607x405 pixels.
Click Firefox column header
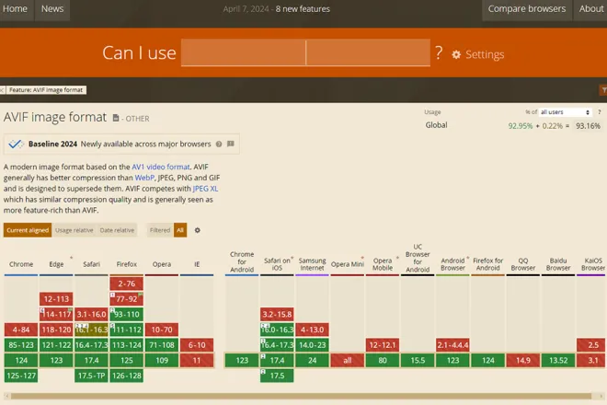coord(127,264)
